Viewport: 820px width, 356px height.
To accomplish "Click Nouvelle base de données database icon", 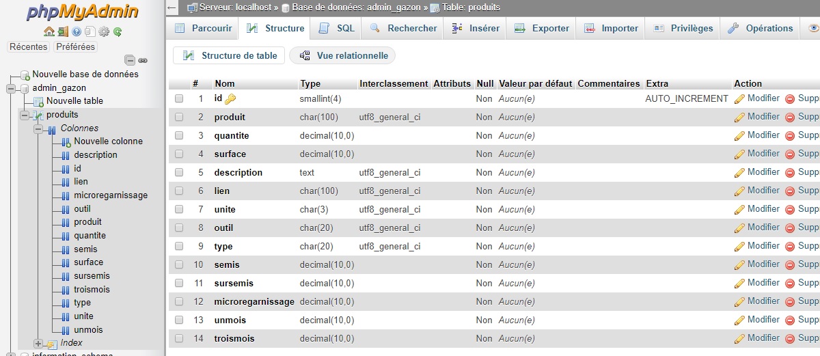I will (x=25, y=74).
